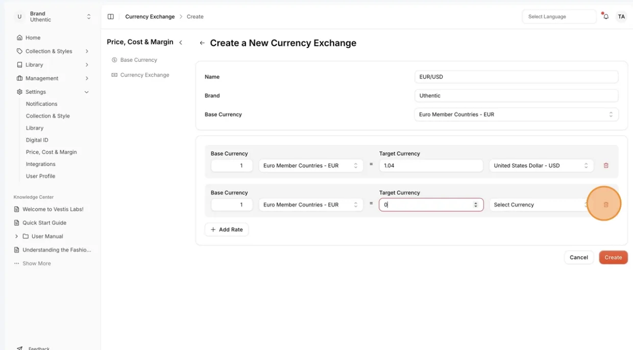Open first row Euro Member Countries dropdown
Viewport: 633px width, 350px height.
point(311,166)
